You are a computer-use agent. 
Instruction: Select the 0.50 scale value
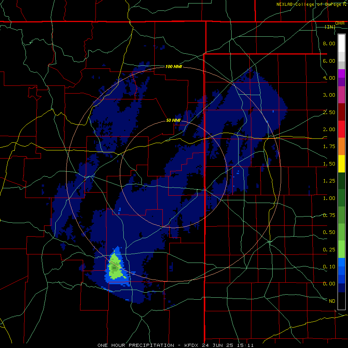click(x=329, y=232)
